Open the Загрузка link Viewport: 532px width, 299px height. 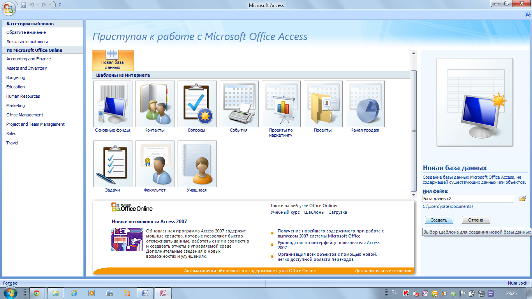pos(338,212)
